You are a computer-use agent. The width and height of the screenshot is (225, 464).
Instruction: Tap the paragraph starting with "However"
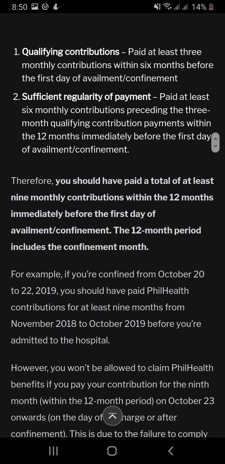pos(112,401)
